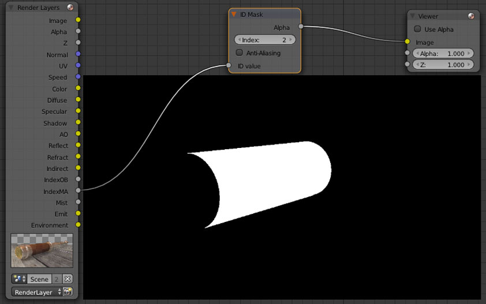This screenshot has height=304, width=486.
Task: Click the ID value input socket
Action: tap(229, 66)
